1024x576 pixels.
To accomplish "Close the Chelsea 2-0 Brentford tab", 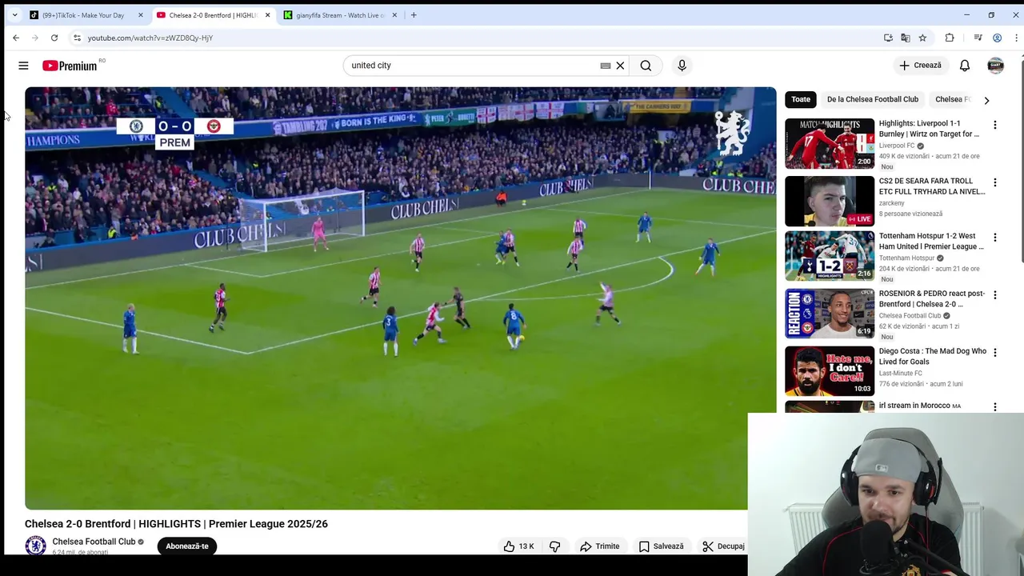I will (267, 15).
